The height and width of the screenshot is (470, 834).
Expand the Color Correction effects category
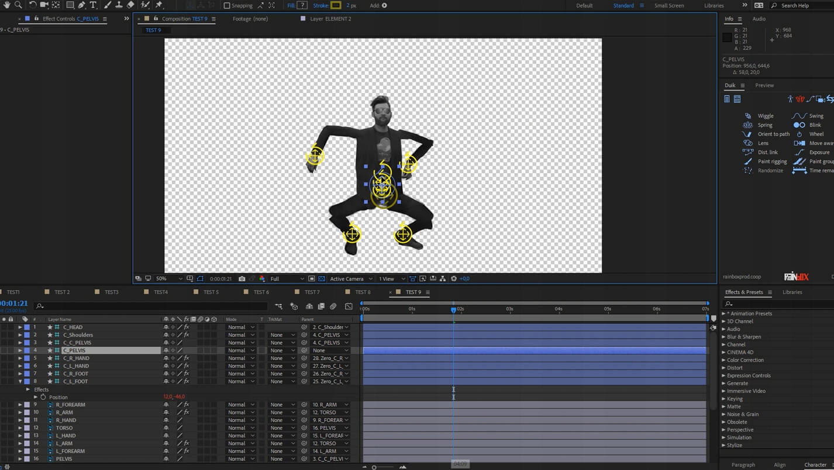point(723,360)
